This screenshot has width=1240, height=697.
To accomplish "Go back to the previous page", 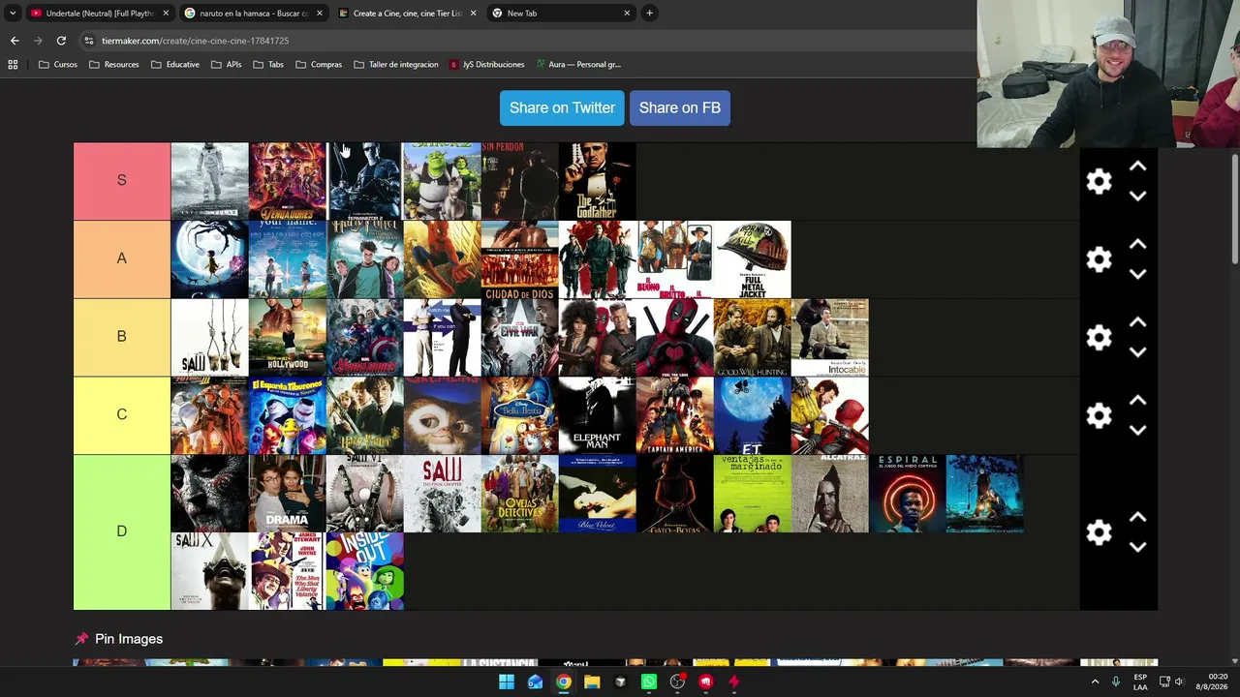I will [15, 41].
